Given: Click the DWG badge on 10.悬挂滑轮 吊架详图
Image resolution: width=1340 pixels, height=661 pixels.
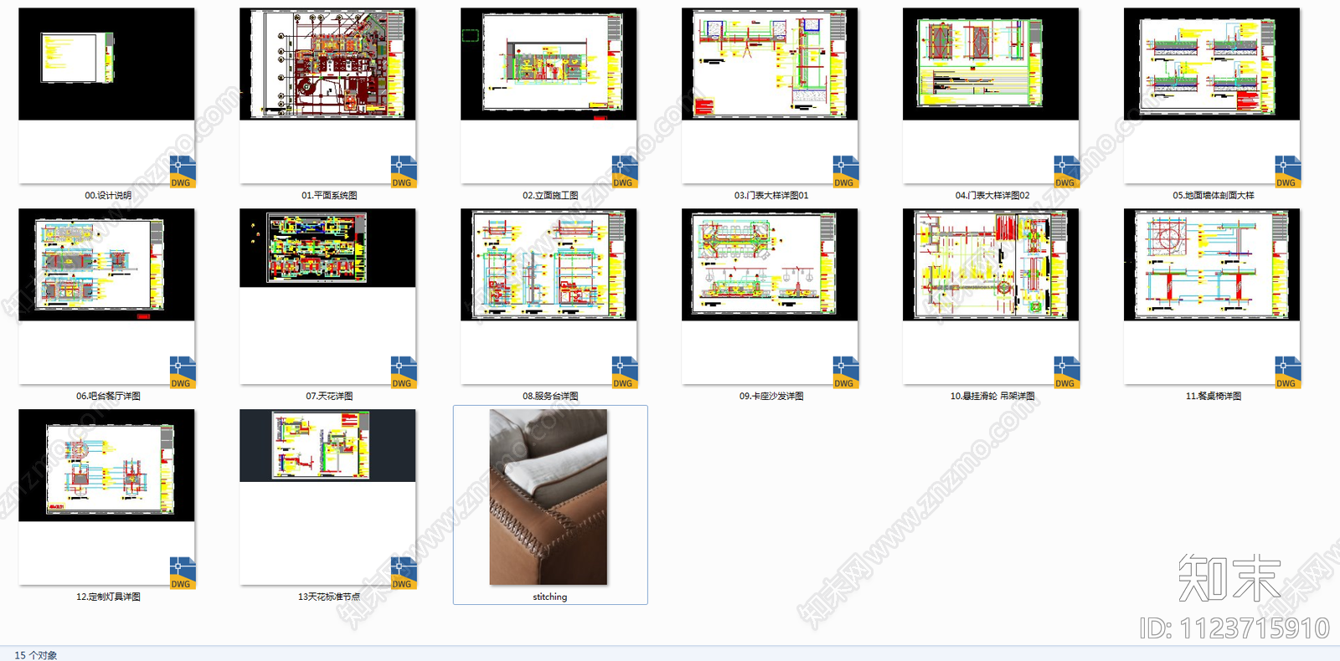Looking at the screenshot, I should pos(1067,372).
